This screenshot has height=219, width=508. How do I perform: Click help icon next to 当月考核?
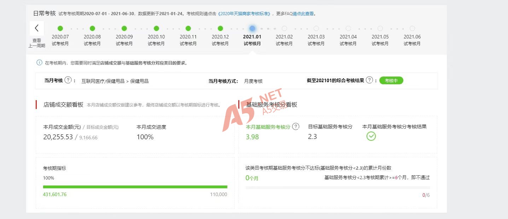[68, 80]
